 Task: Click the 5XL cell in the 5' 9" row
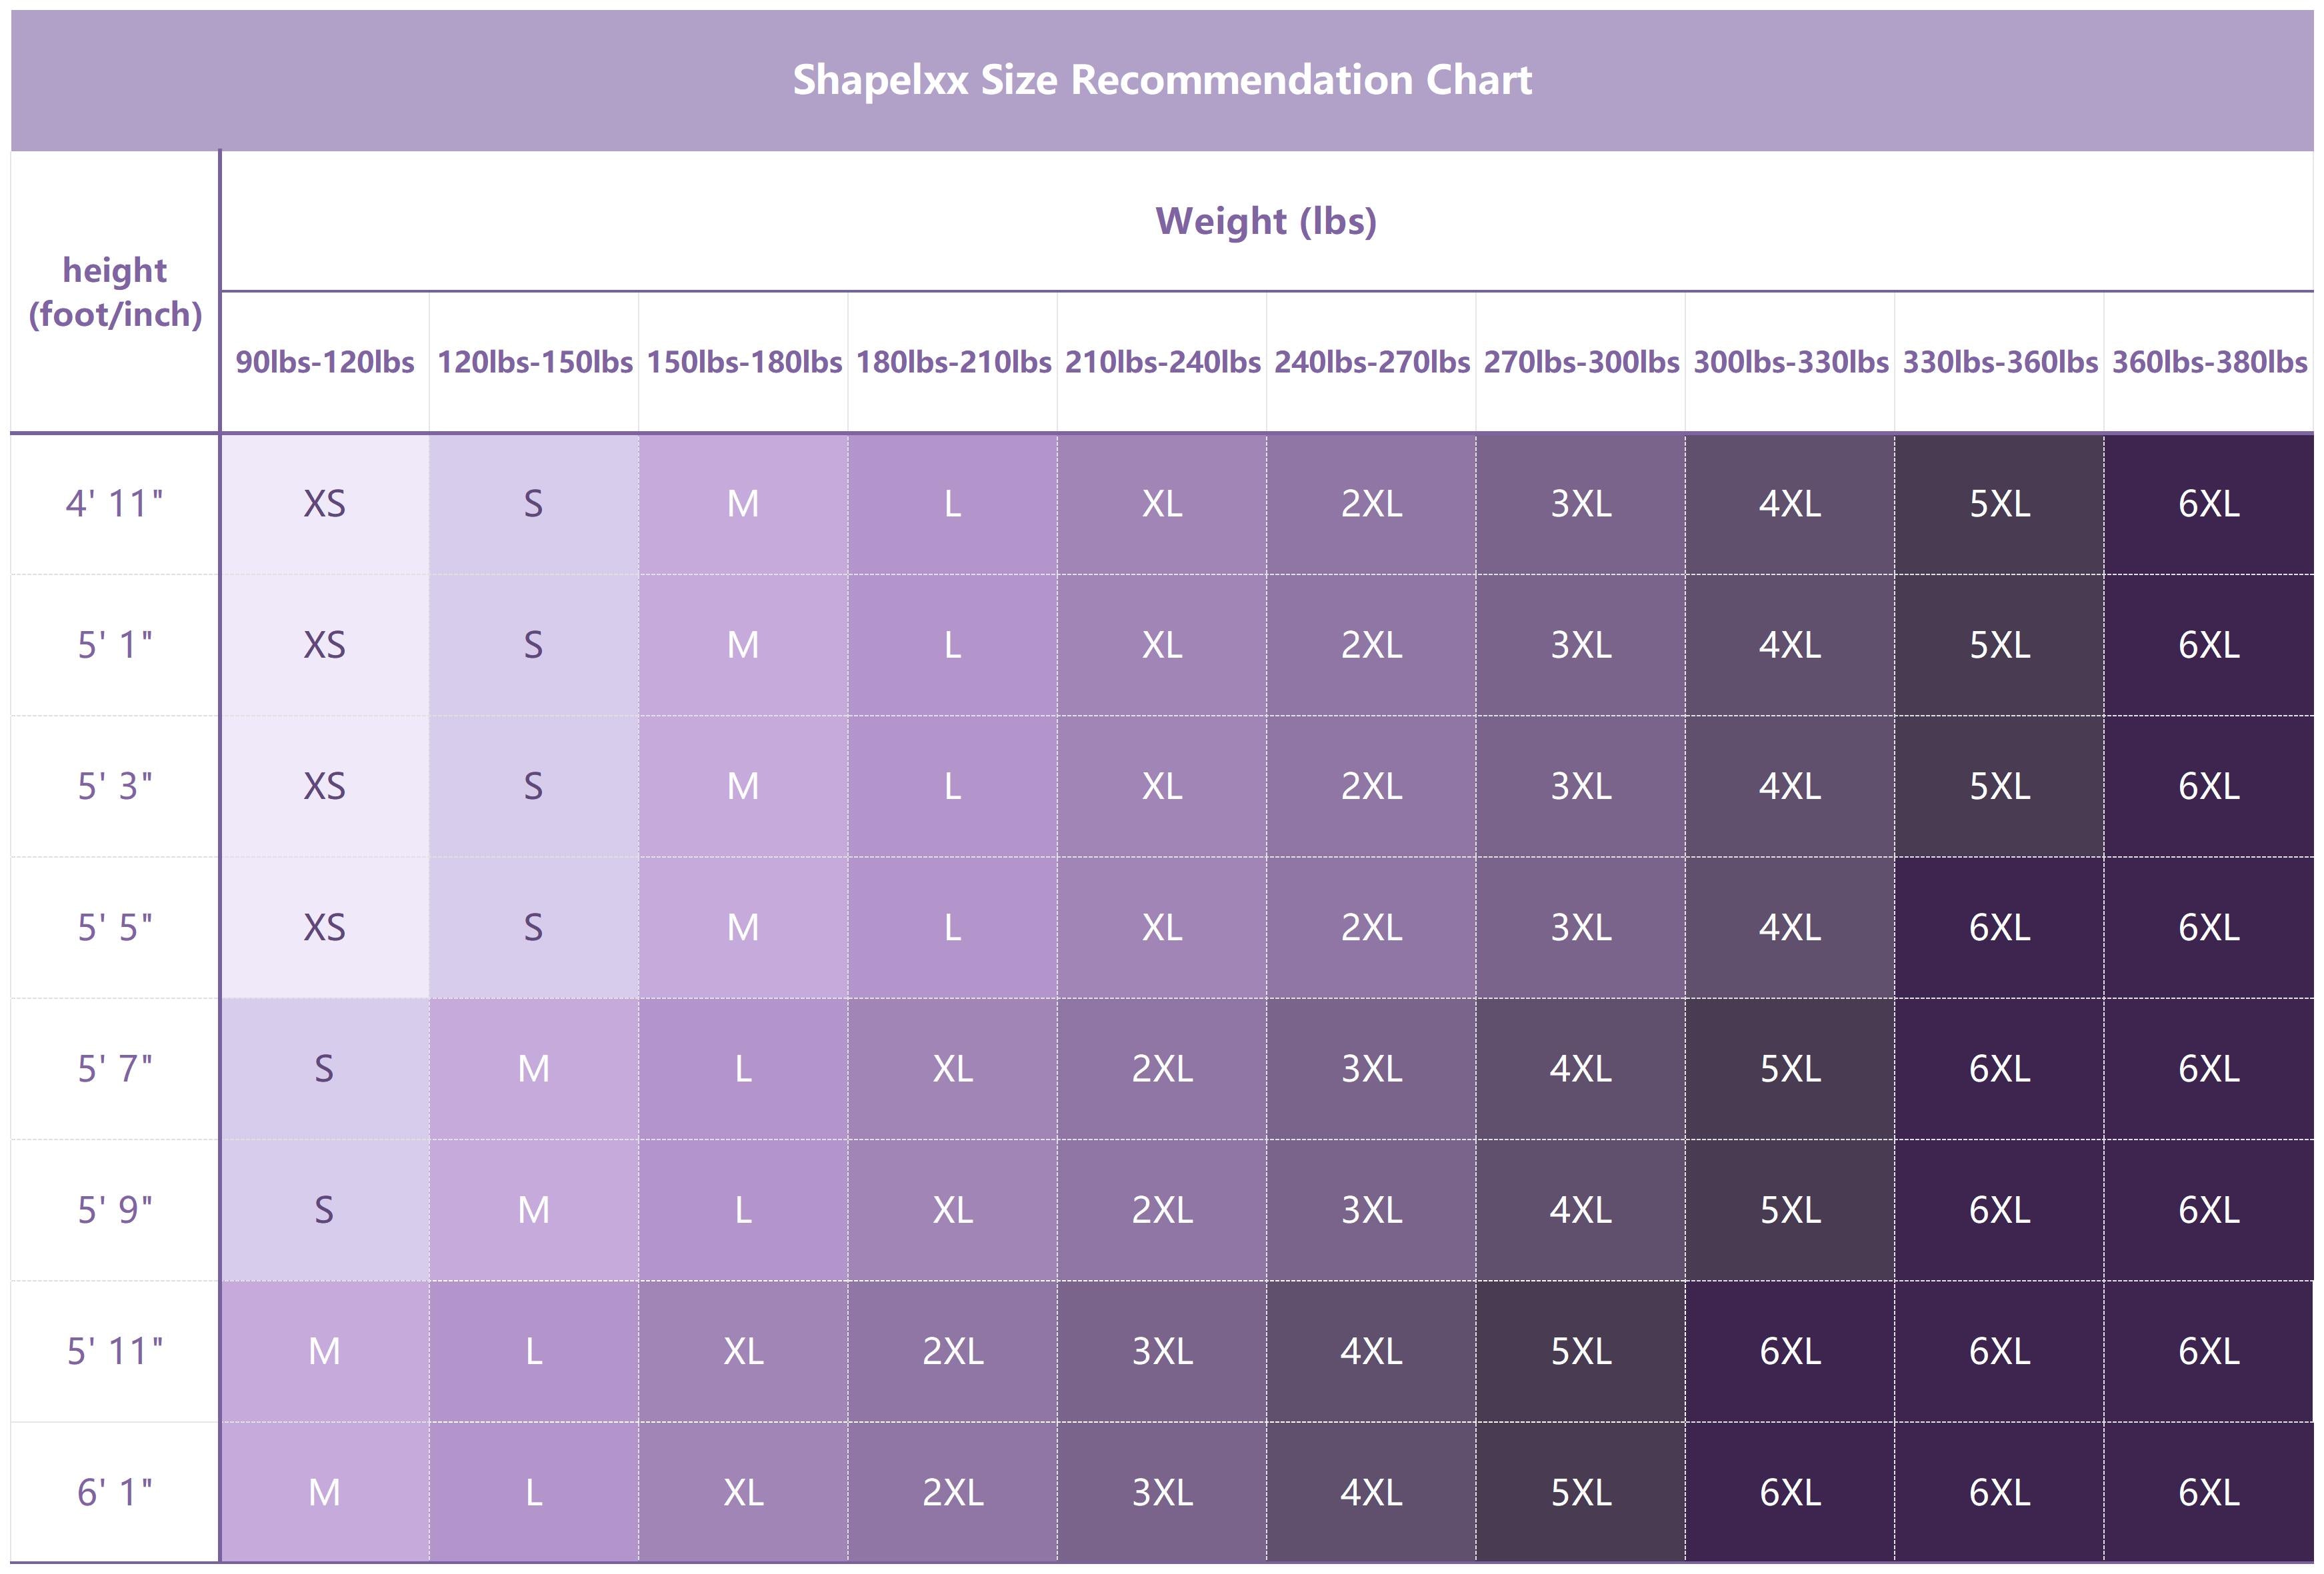point(1790,1210)
